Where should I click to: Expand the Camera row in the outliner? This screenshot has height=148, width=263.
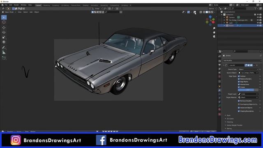pyautogui.click(x=224, y=17)
